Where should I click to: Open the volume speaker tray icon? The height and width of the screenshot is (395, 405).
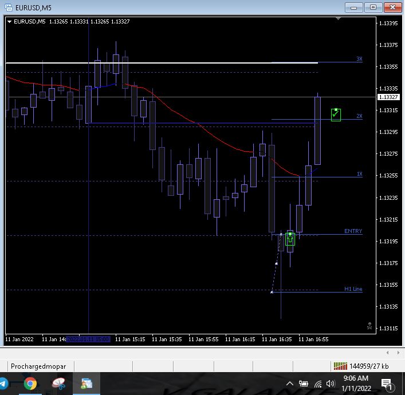point(331,384)
